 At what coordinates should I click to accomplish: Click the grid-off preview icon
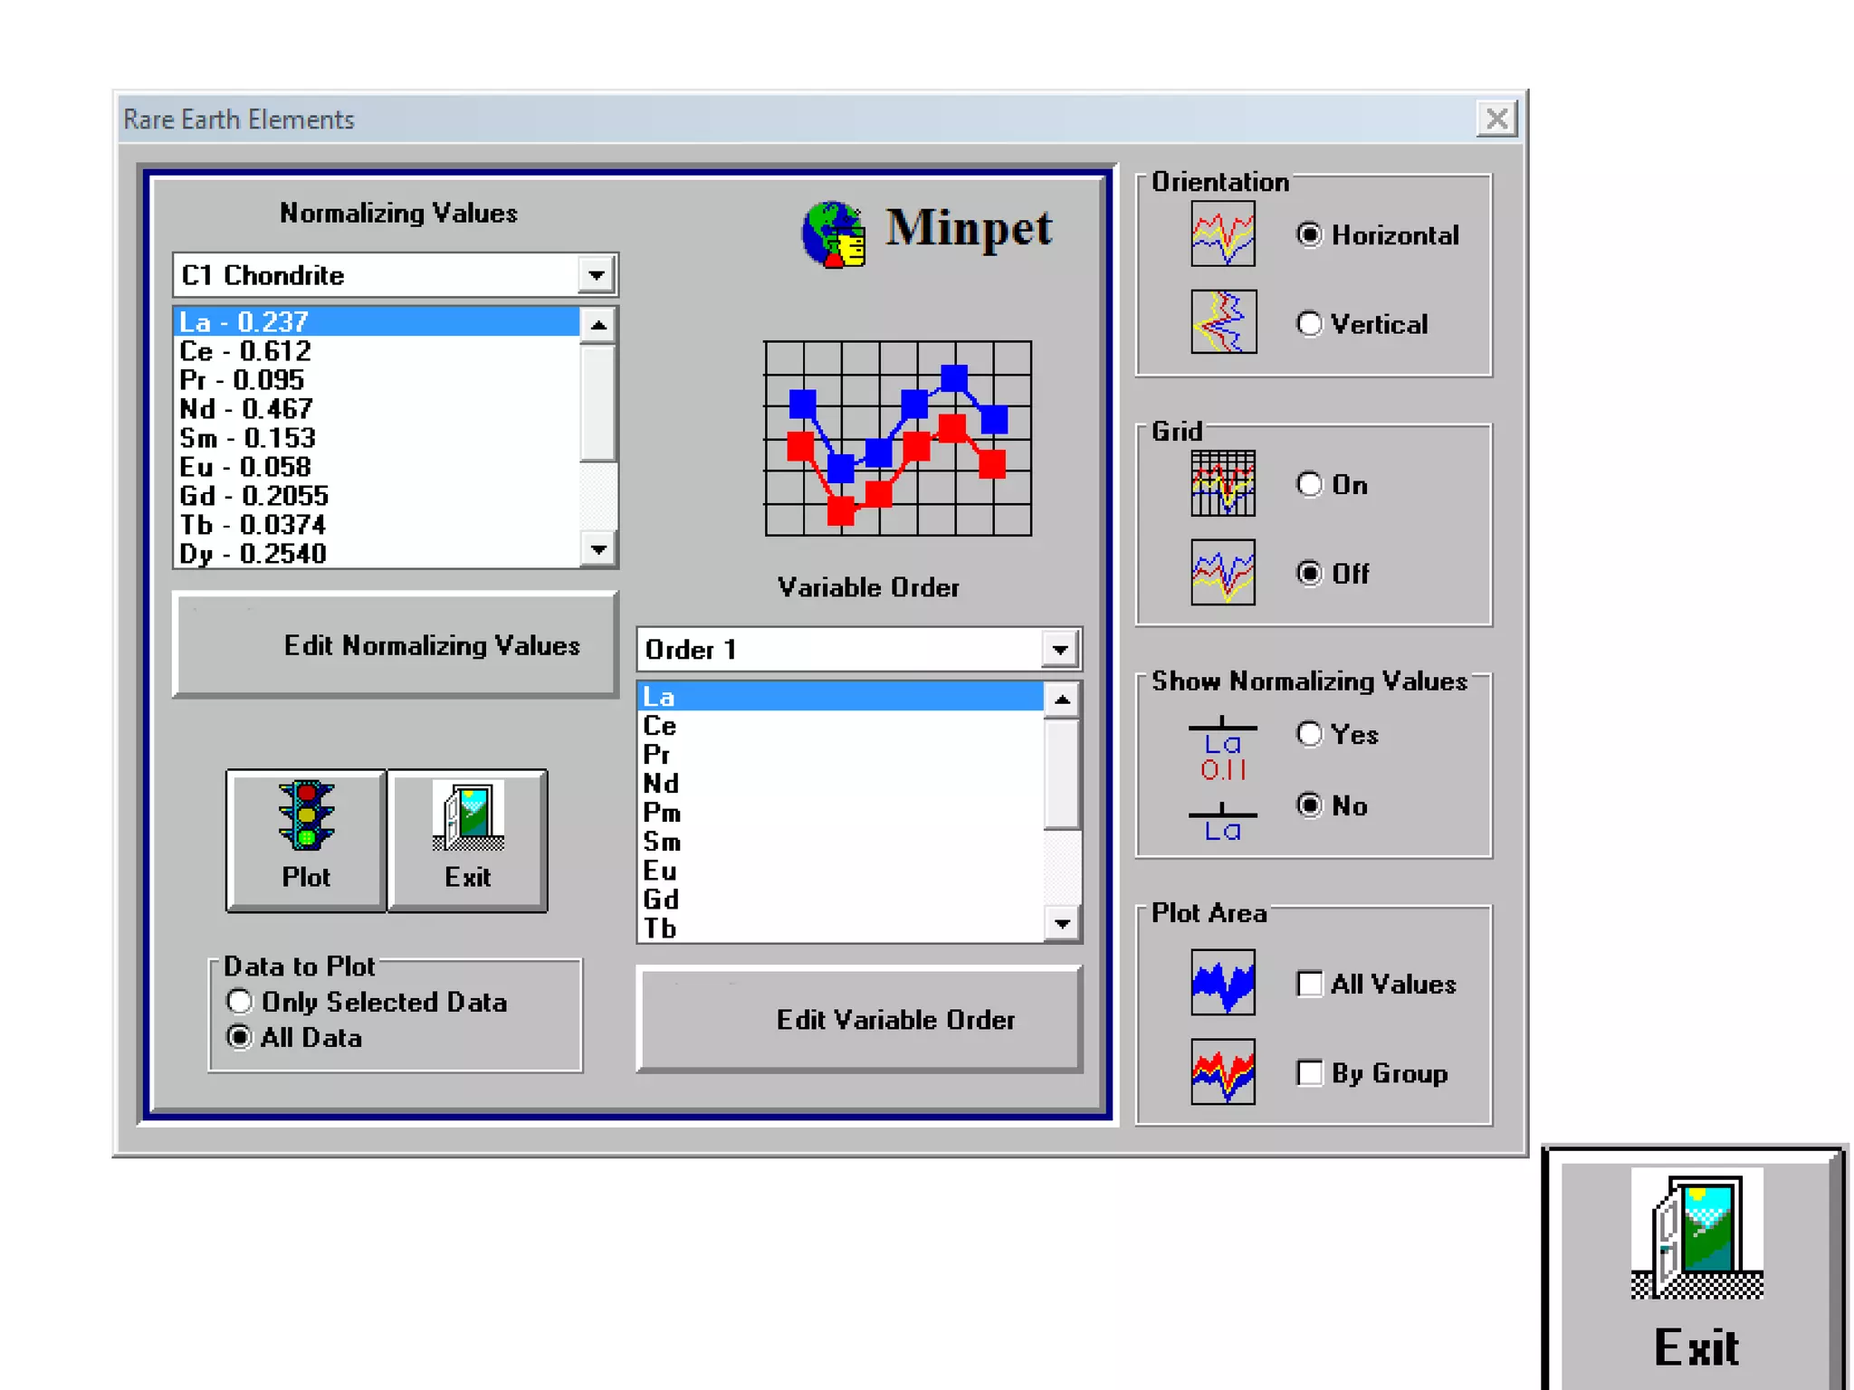pyautogui.click(x=1222, y=572)
